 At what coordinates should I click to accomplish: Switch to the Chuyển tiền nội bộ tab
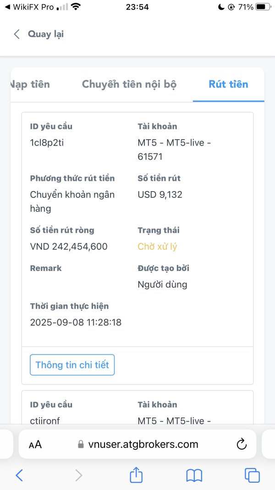click(x=129, y=84)
